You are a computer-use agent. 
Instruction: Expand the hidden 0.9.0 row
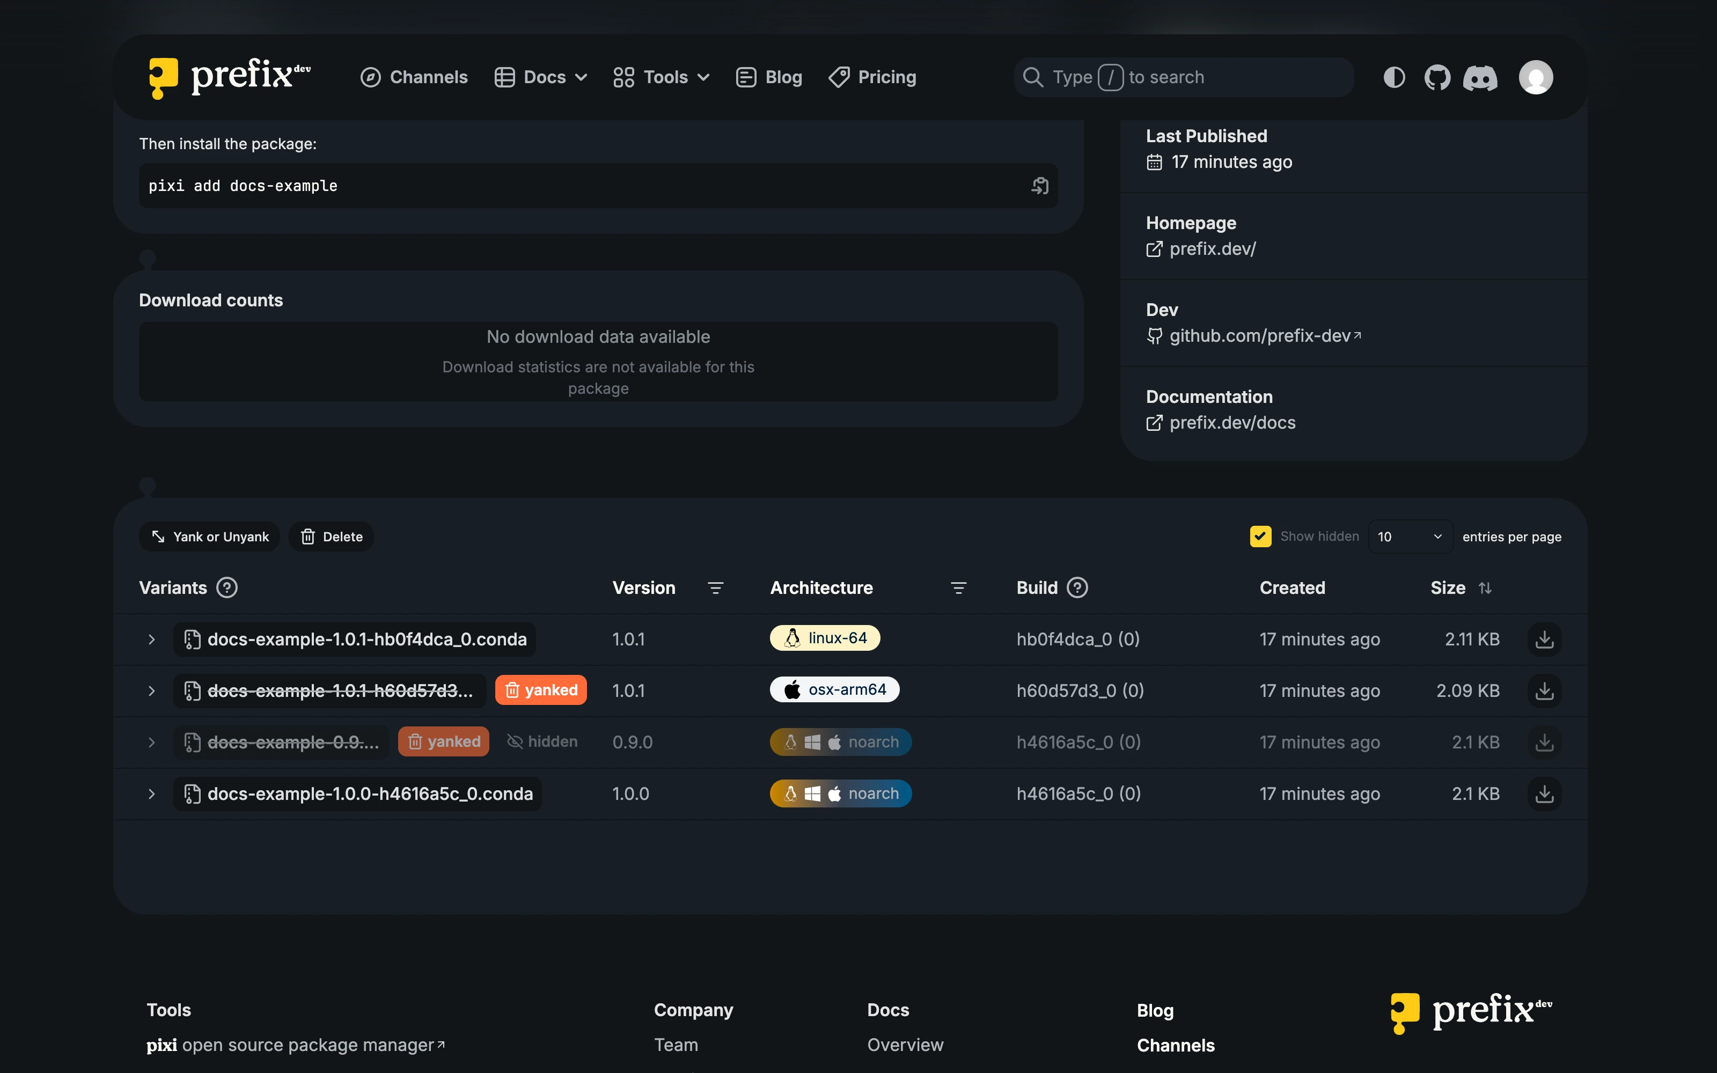click(x=151, y=743)
